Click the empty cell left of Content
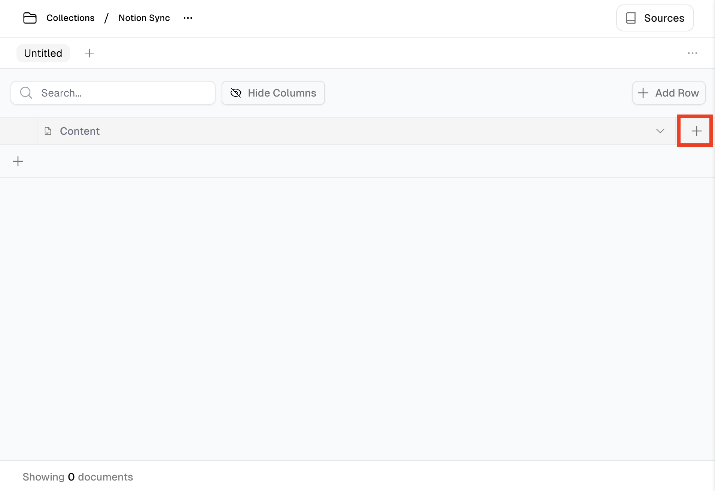The image size is (715, 491). (x=18, y=131)
